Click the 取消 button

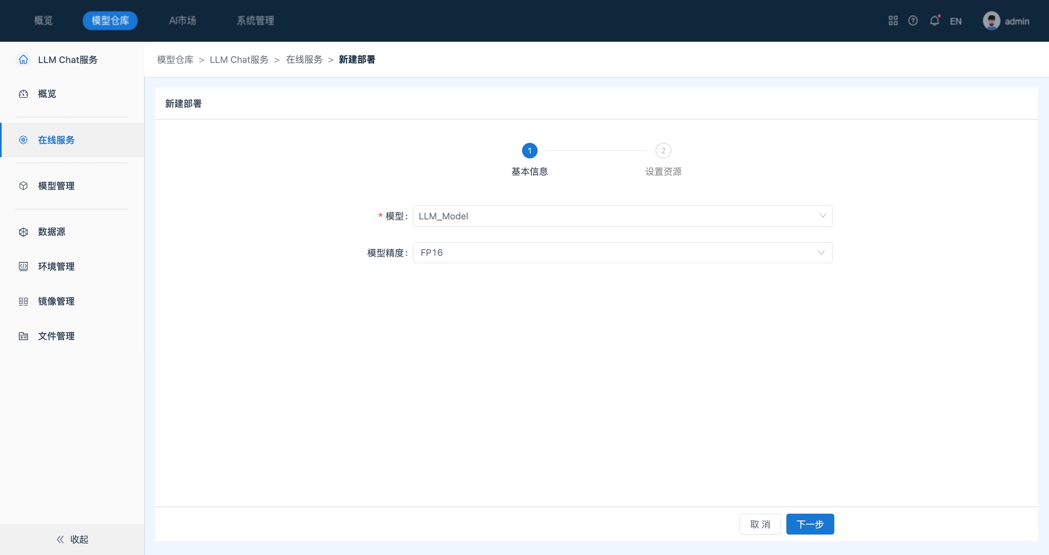pos(760,524)
